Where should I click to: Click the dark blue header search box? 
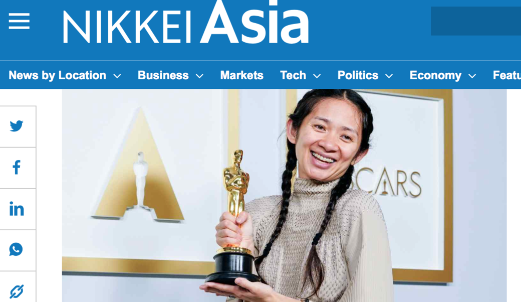pos(476,21)
